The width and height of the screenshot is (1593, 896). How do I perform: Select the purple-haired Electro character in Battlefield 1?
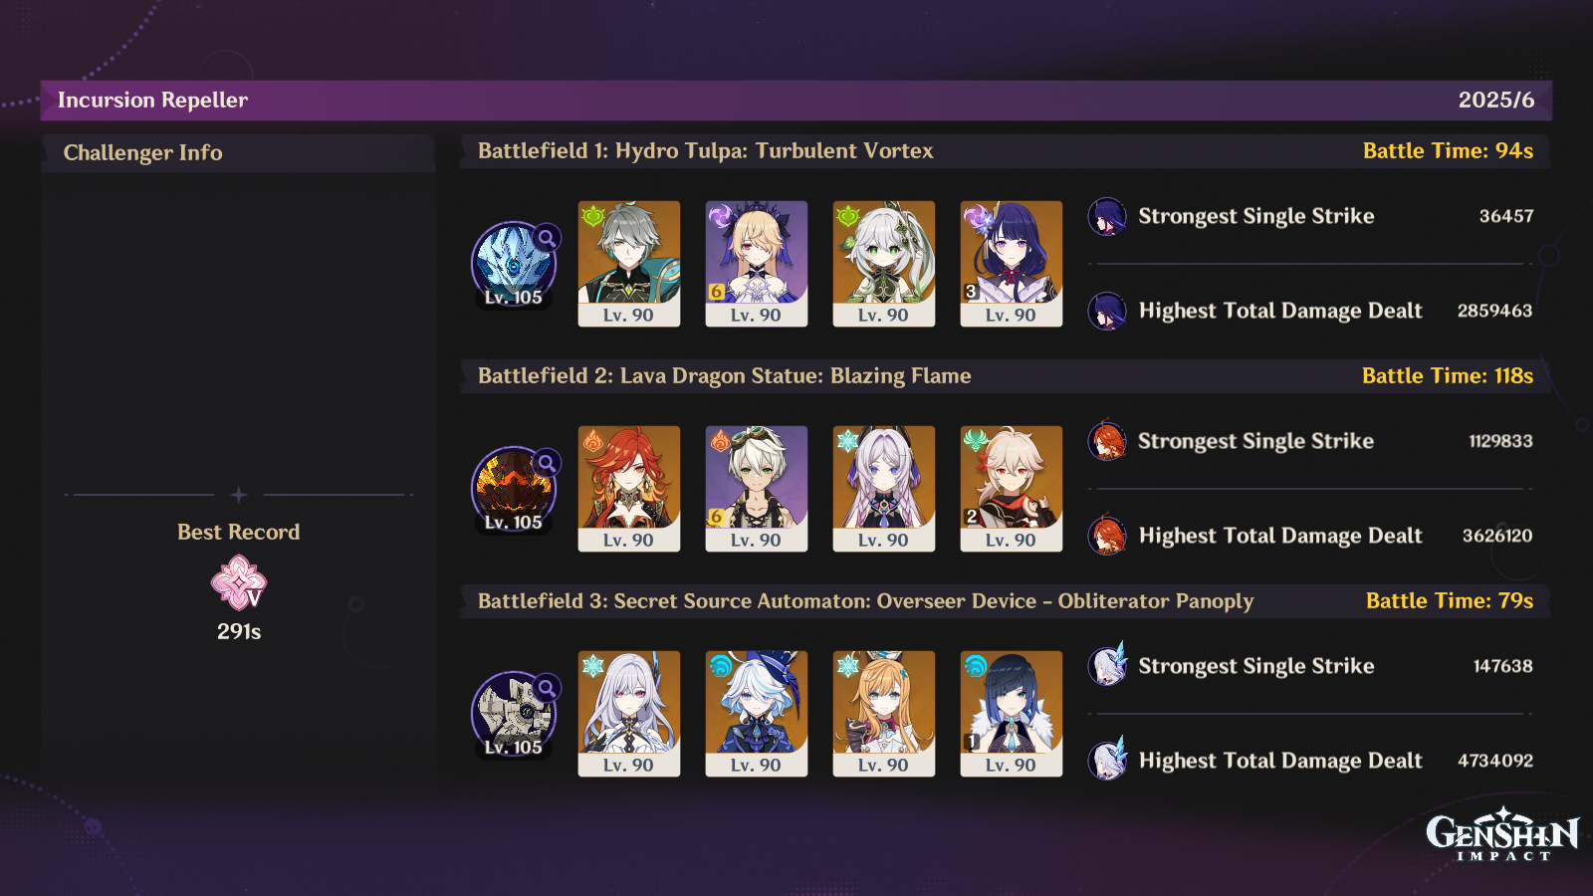[1012, 264]
